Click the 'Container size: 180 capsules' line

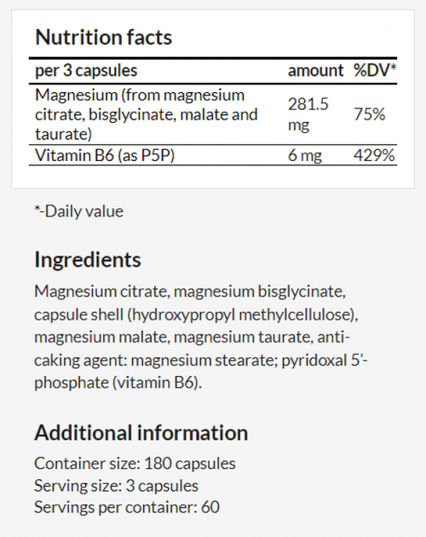[x=135, y=464]
